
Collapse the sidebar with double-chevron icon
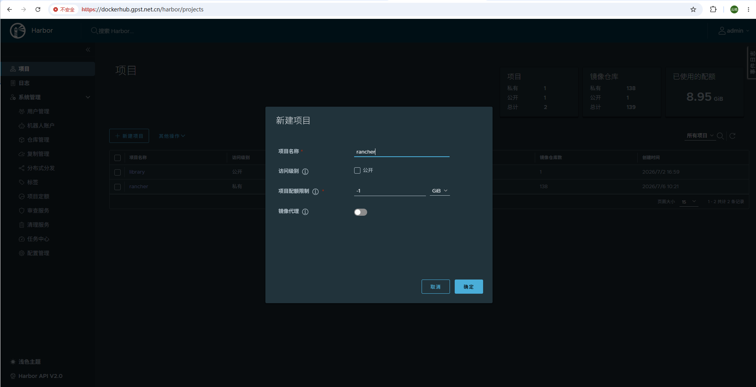88,50
